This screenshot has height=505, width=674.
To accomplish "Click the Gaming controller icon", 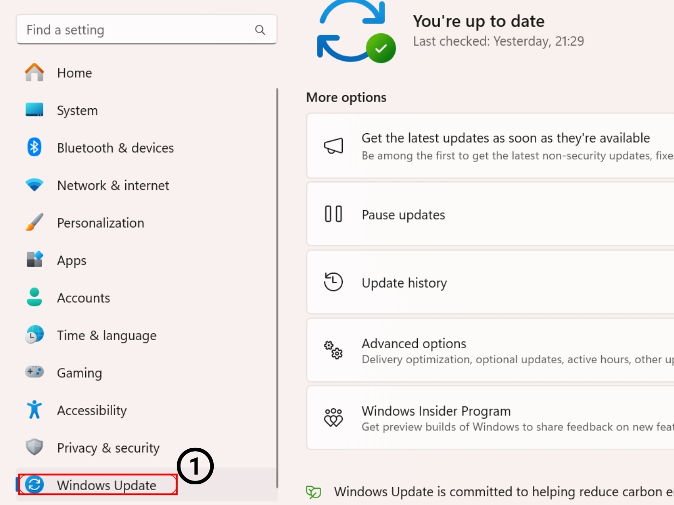I will click(x=34, y=372).
